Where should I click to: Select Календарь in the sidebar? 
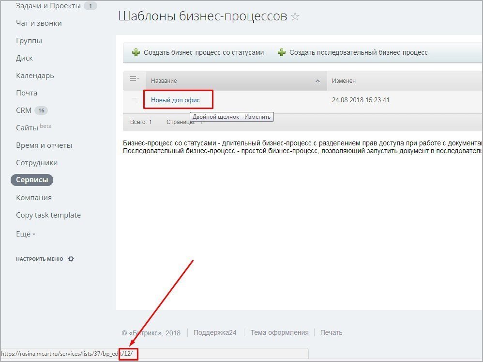[x=35, y=76]
